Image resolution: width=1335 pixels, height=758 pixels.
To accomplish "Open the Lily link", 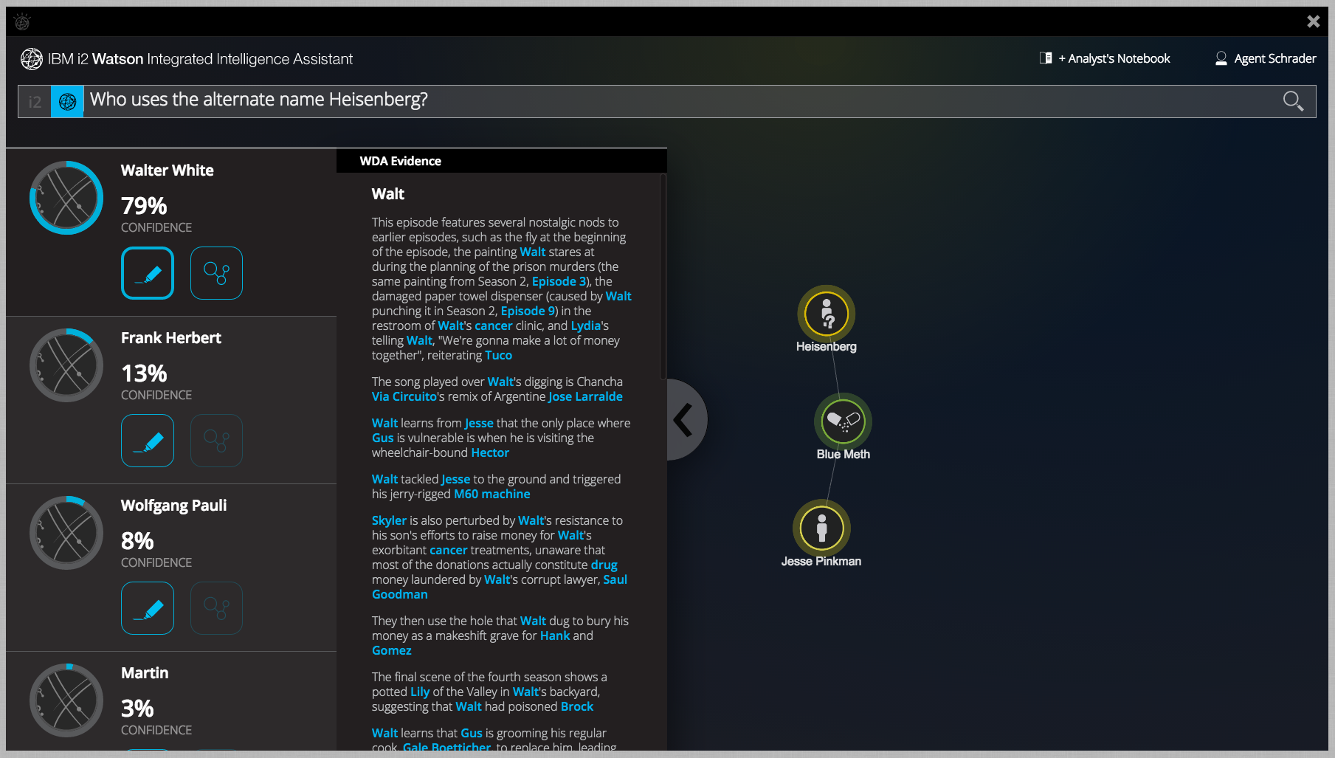I will (420, 692).
